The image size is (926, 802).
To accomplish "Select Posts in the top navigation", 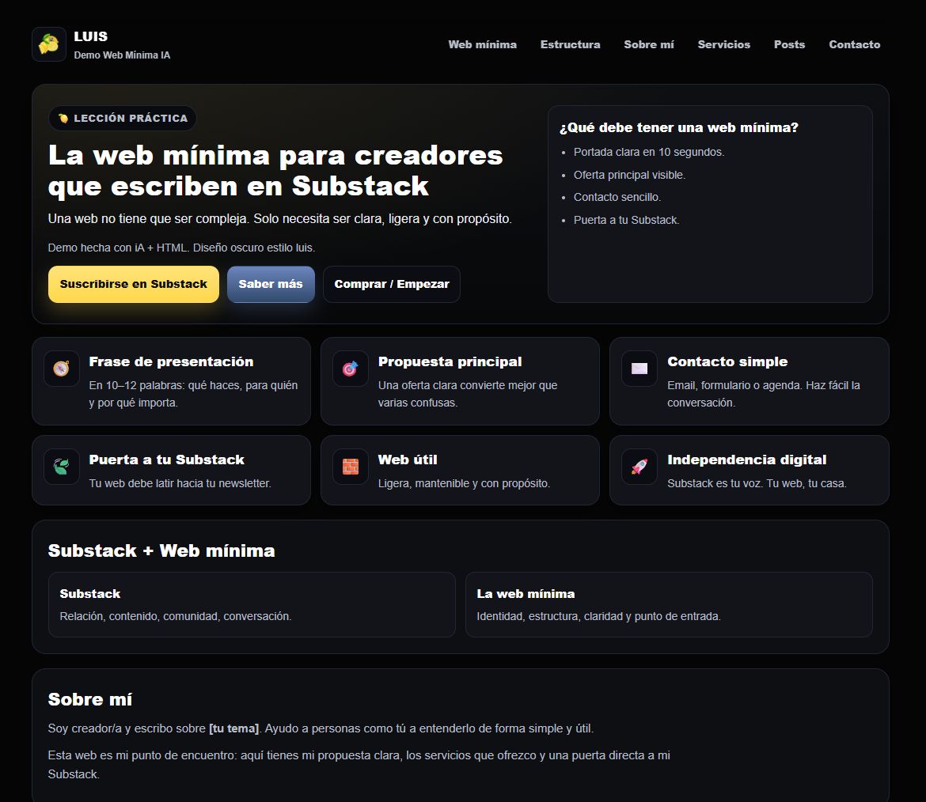I will pyautogui.click(x=789, y=45).
